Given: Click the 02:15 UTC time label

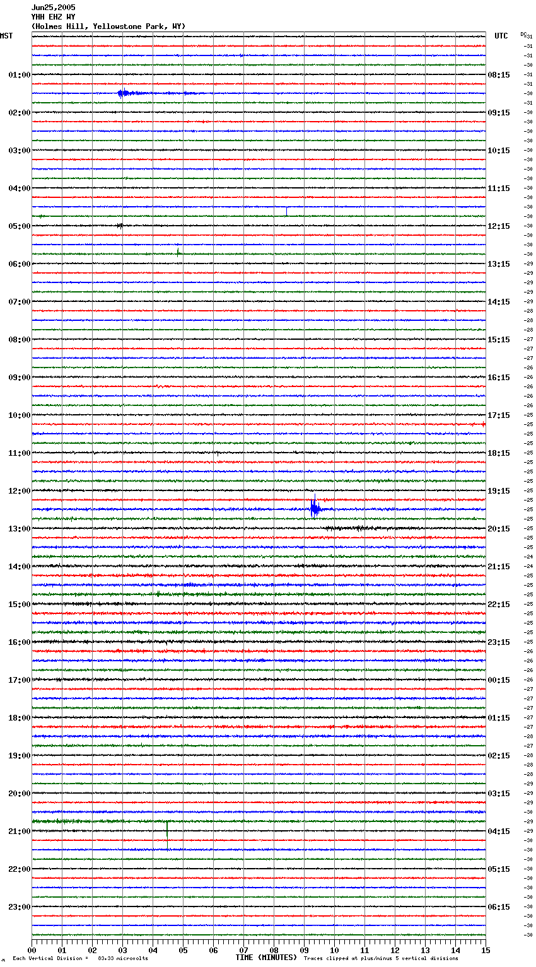Looking at the screenshot, I should 499,756.
